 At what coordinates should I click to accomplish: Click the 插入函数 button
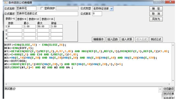(112, 40)
